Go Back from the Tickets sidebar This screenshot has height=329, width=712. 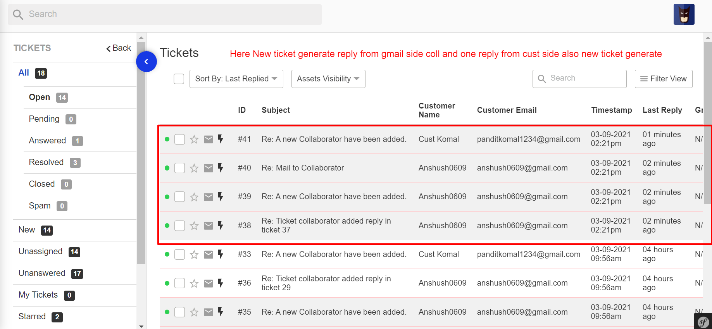click(119, 48)
